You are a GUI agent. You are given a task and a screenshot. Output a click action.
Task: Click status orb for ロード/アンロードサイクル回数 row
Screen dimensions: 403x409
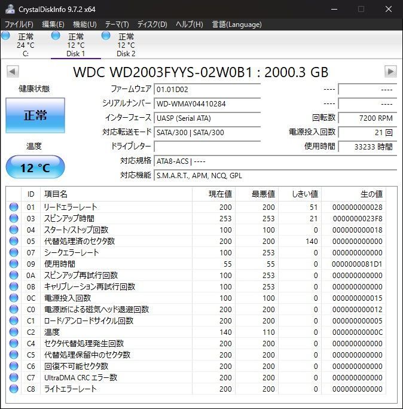(x=14, y=321)
